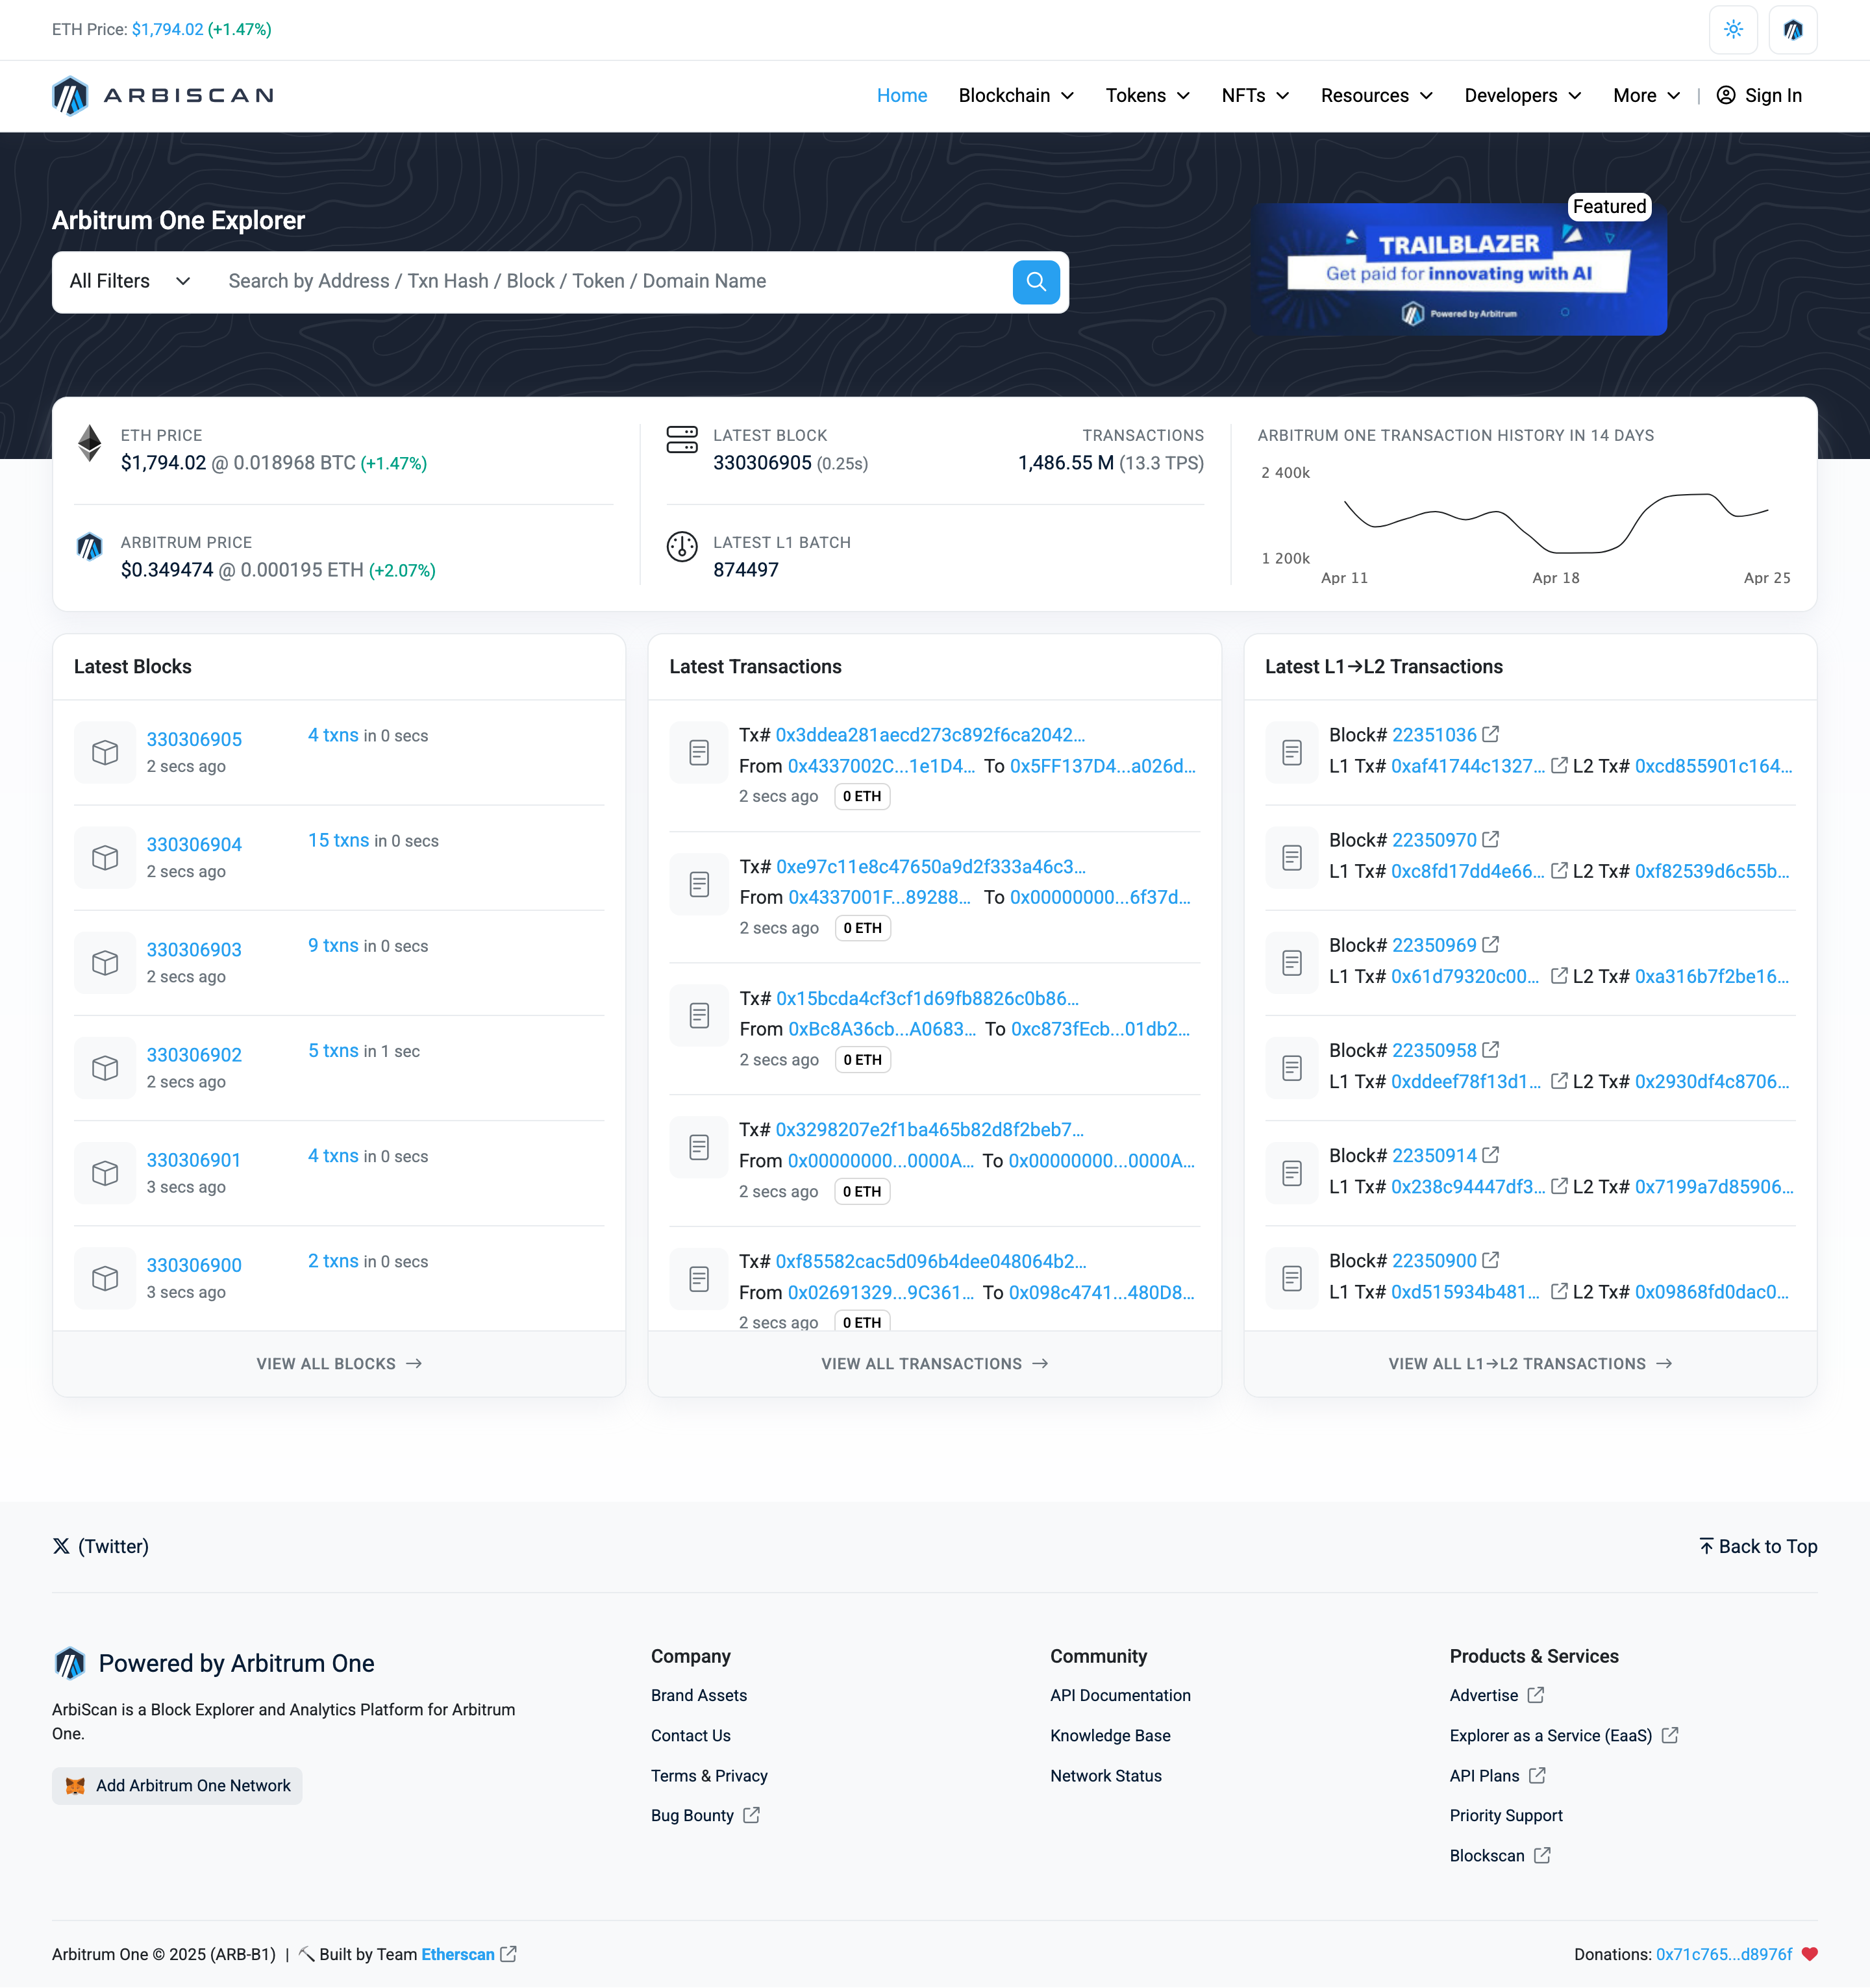Open L1 block 22350970
The width and height of the screenshot is (1870, 1988).
(1434, 840)
